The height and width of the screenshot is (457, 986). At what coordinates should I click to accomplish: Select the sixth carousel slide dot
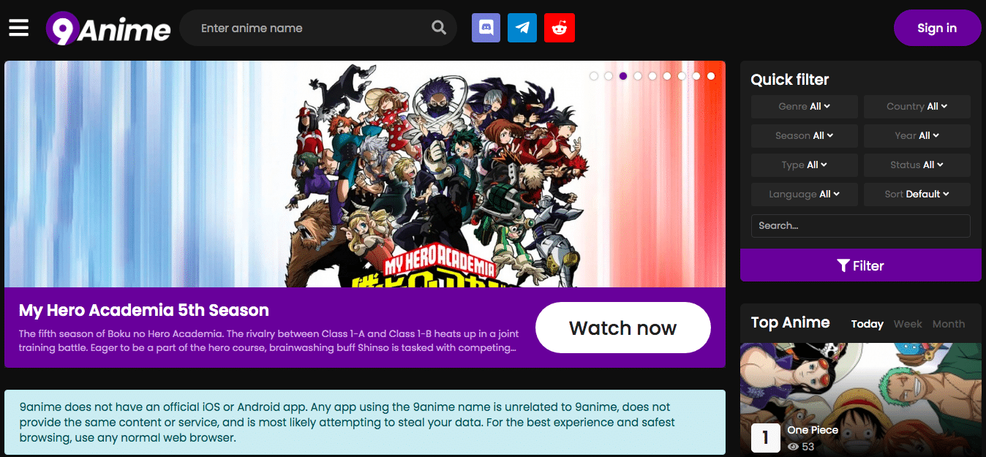(x=667, y=76)
